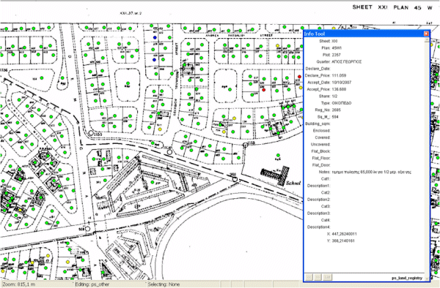Click the 'Editing: ps_other' status field
The height and width of the screenshot is (288, 440).
tap(110, 284)
